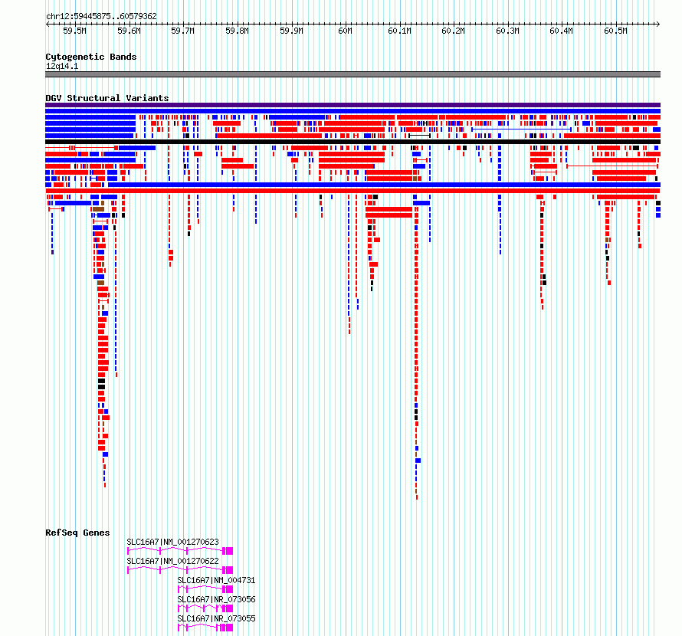Click the 60.1M ruler tick label
682x636 pixels.
tap(399, 31)
